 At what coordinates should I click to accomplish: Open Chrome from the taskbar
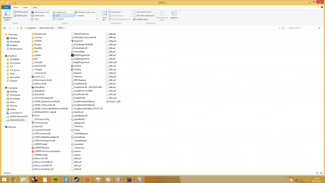pyautogui.click(x=14, y=180)
